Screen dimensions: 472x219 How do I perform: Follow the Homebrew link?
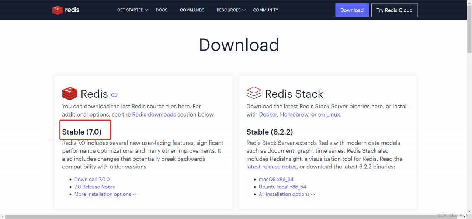[294, 114]
